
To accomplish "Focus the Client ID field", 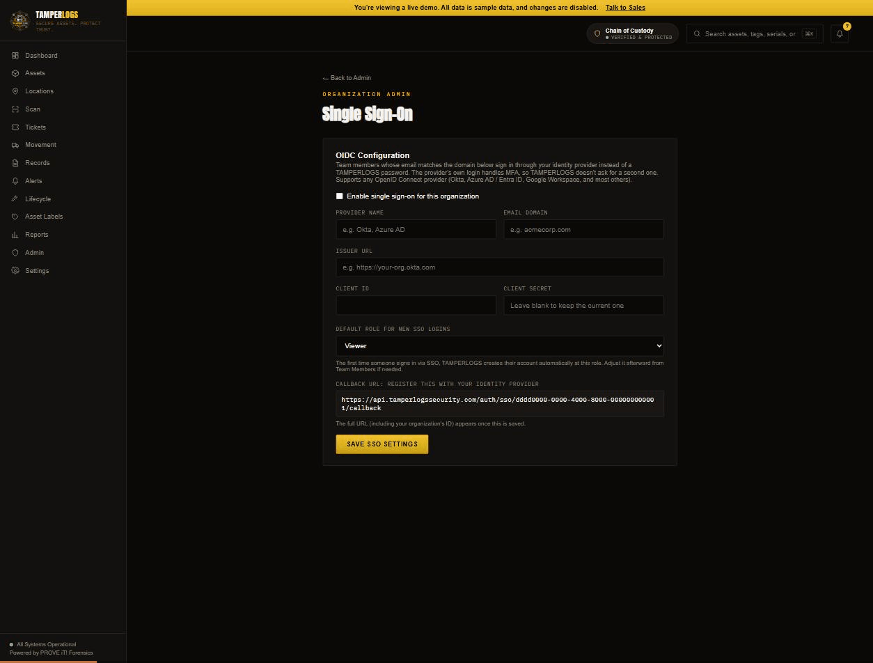I will [416, 305].
